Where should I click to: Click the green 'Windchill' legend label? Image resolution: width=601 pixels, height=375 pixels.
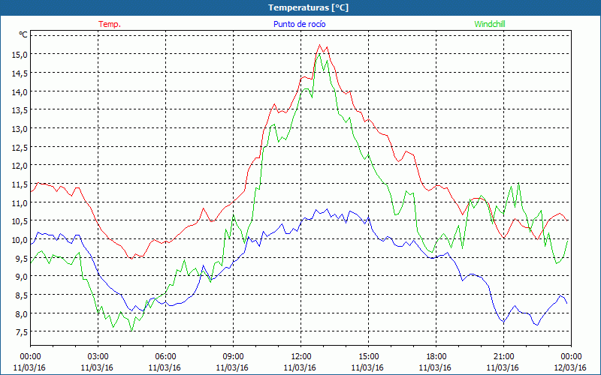490,24
